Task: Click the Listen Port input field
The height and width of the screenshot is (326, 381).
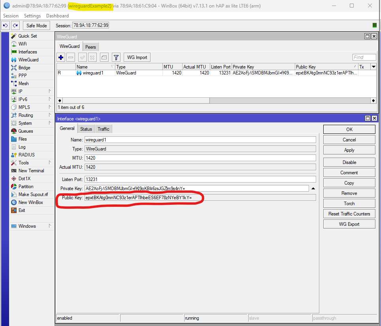Action: coord(200,179)
